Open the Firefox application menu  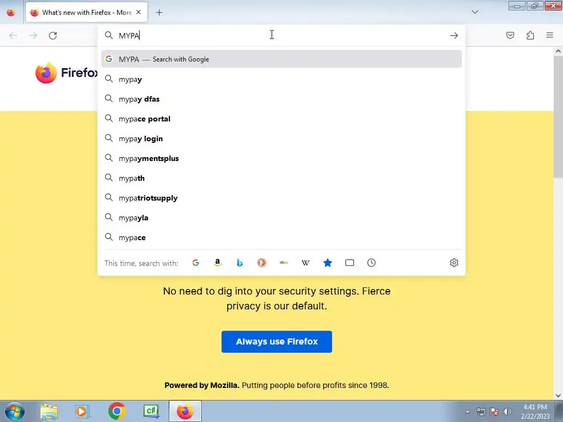(x=550, y=35)
